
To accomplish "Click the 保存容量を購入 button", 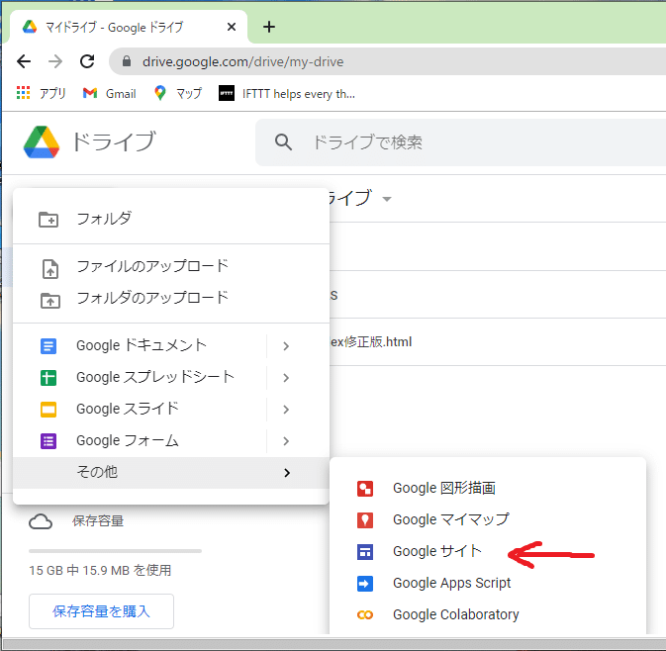I will (x=101, y=611).
